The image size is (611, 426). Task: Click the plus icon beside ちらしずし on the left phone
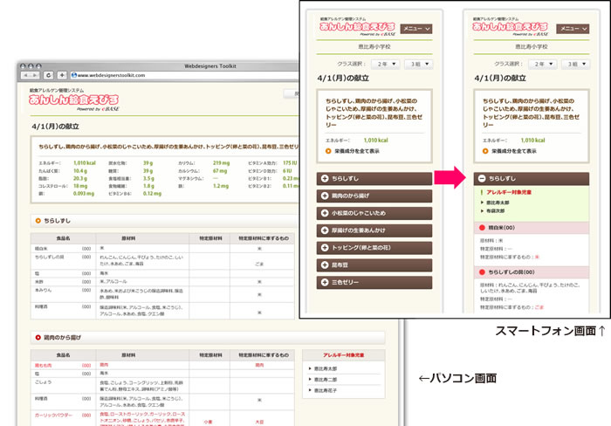click(x=325, y=178)
